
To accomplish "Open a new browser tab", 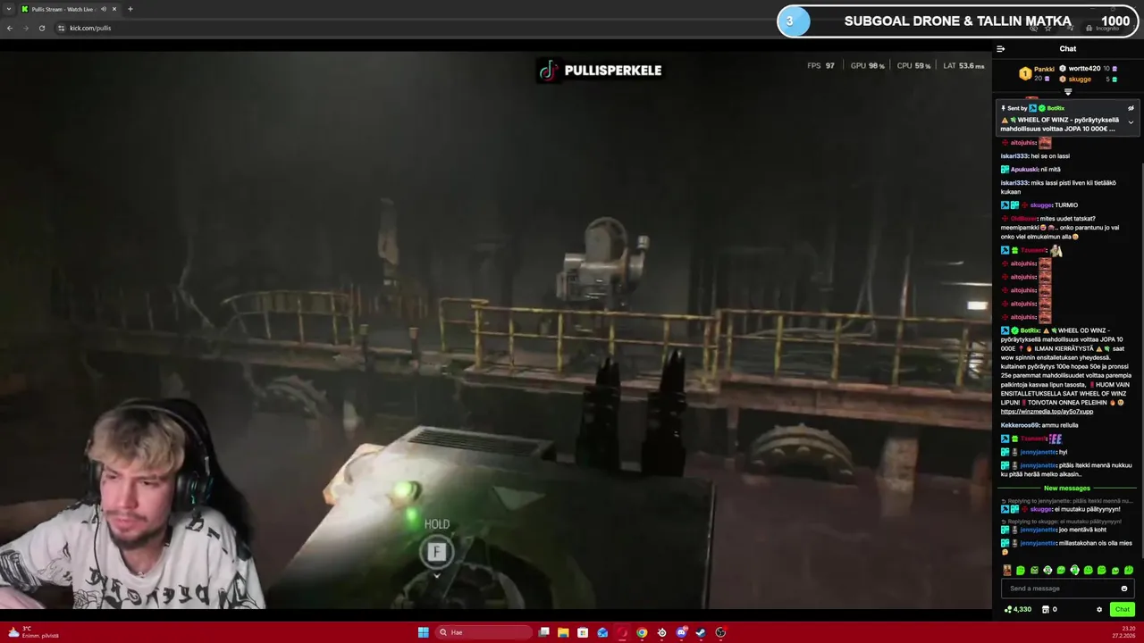I will coord(130,9).
